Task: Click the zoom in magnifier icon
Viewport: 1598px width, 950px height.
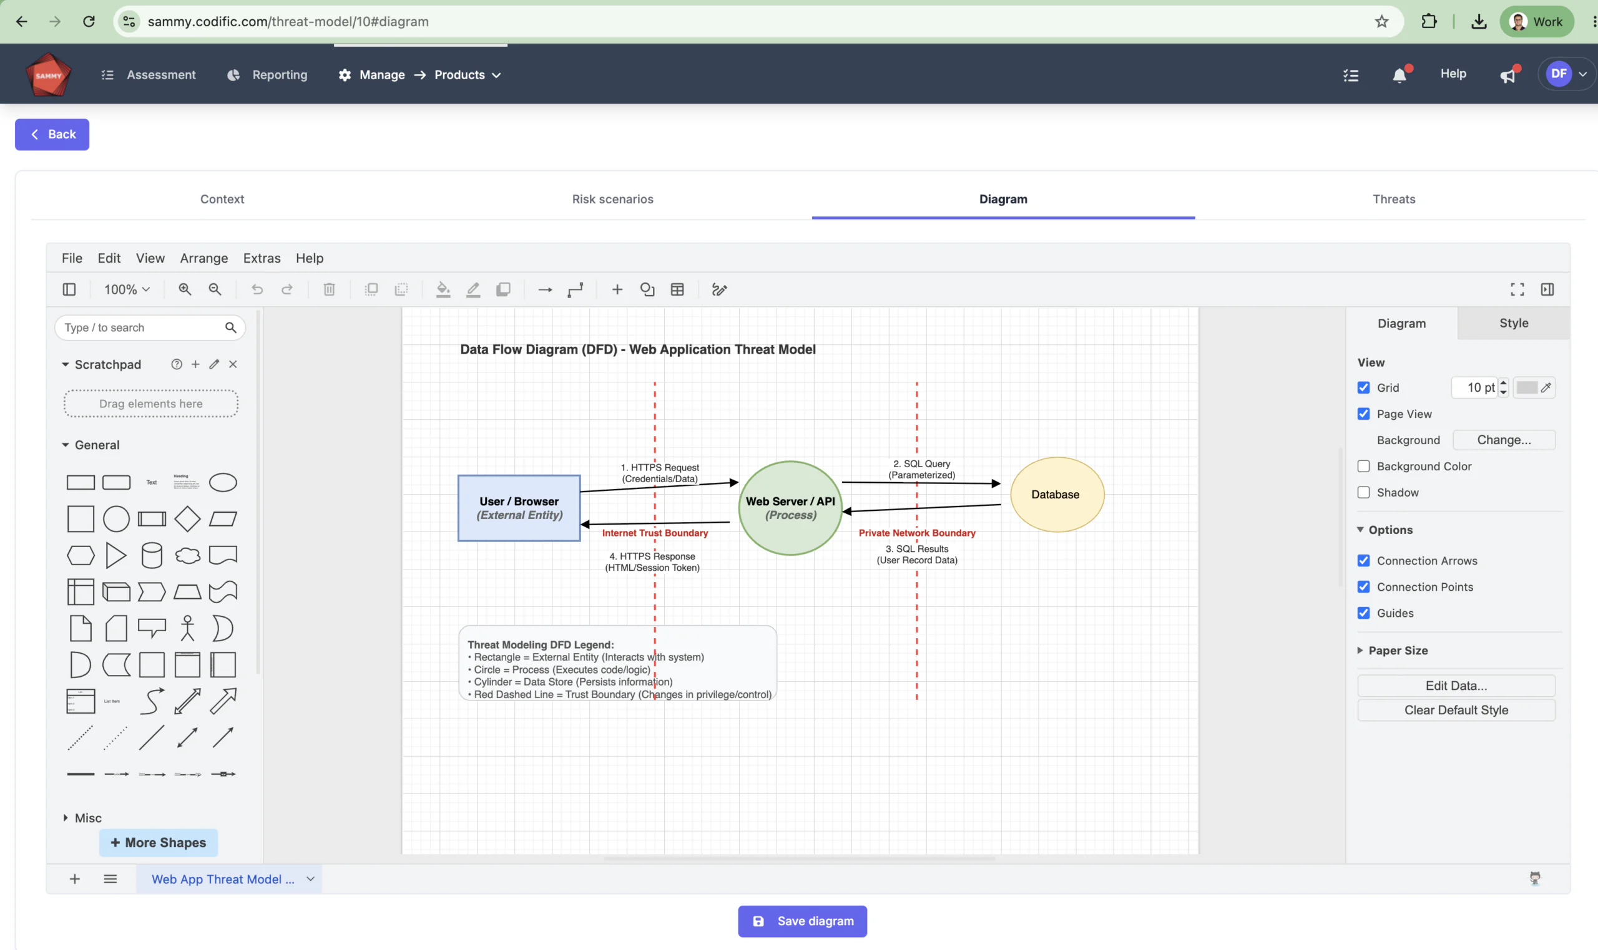Action: 185,289
